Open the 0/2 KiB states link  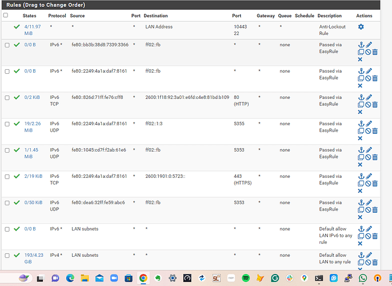click(x=32, y=97)
